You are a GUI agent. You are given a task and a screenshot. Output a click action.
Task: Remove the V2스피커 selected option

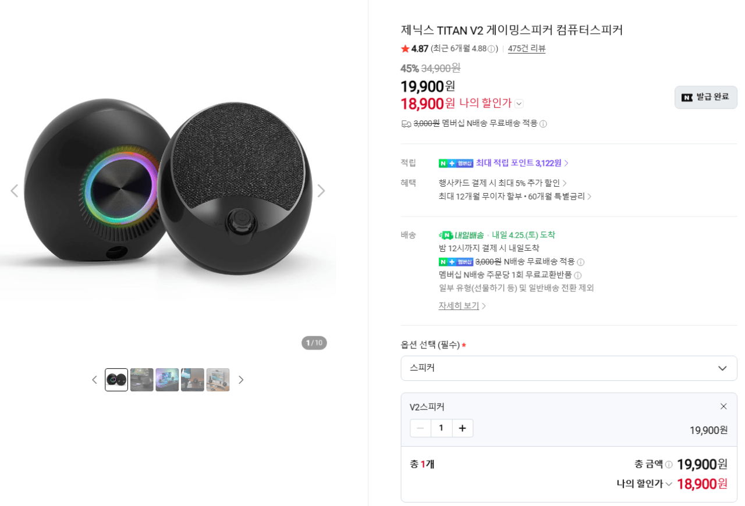[x=723, y=406]
